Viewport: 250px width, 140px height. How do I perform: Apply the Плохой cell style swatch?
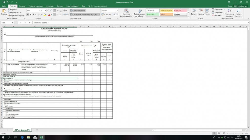click(180, 11)
